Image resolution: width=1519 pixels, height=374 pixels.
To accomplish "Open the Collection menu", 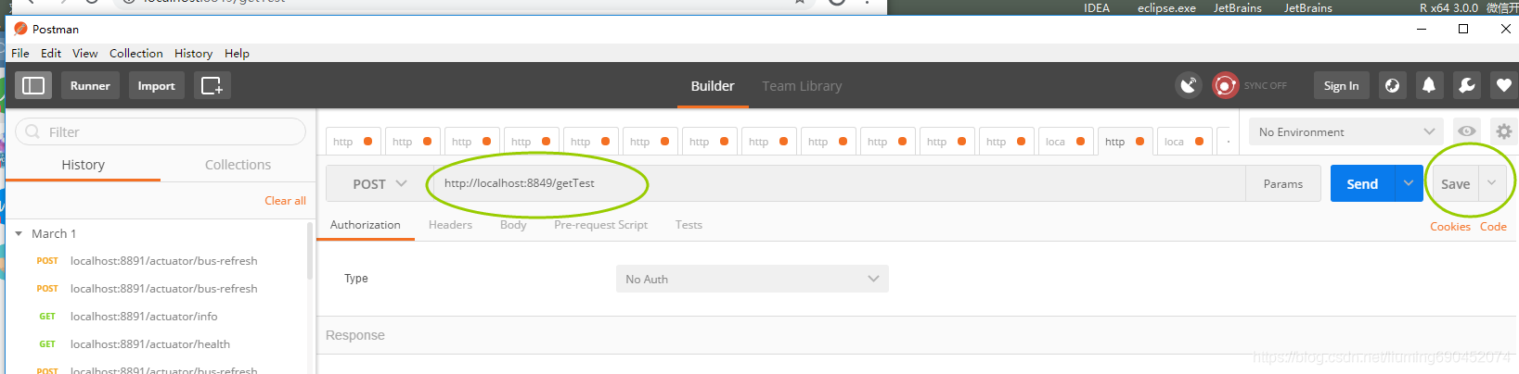I will click(136, 53).
